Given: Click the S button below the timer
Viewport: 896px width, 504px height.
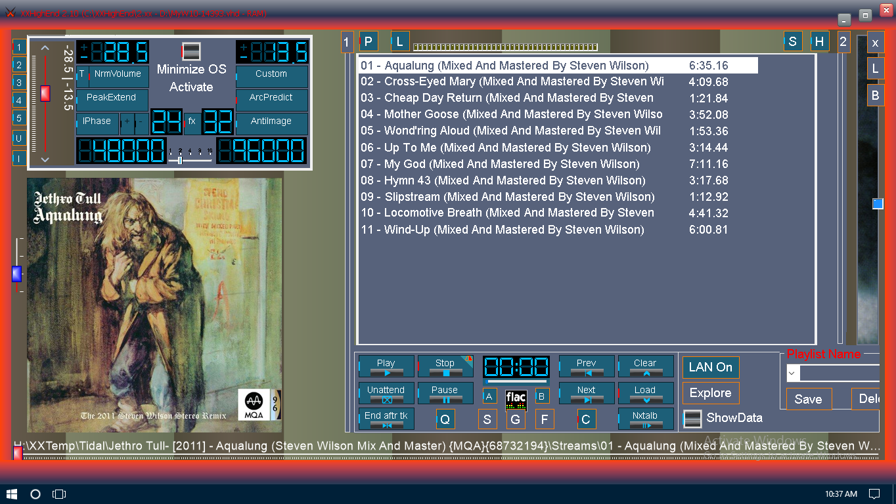Looking at the screenshot, I should 487,419.
